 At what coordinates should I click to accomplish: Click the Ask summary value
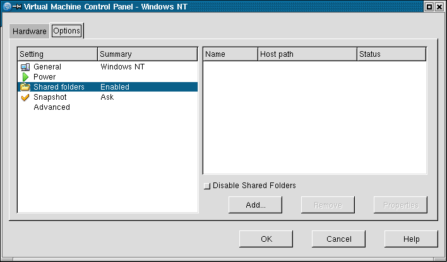tap(107, 97)
